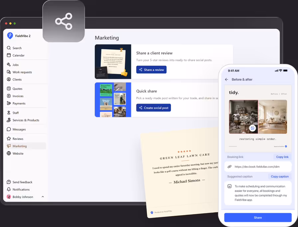298x227 pixels.
Task: Click the suggested caption text box
Action: pyautogui.click(x=258, y=193)
